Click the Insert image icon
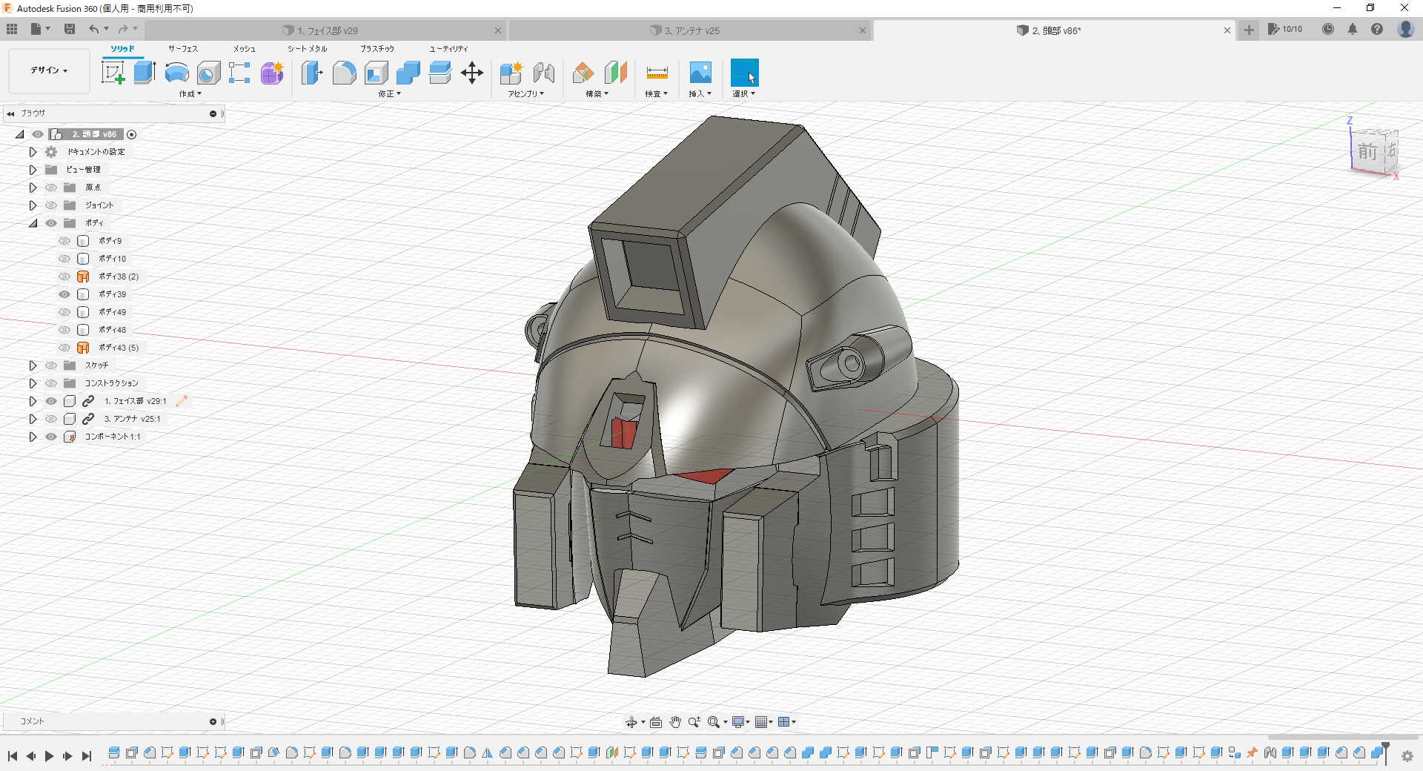This screenshot has width=1423, height=771. [x=700, y=73]
